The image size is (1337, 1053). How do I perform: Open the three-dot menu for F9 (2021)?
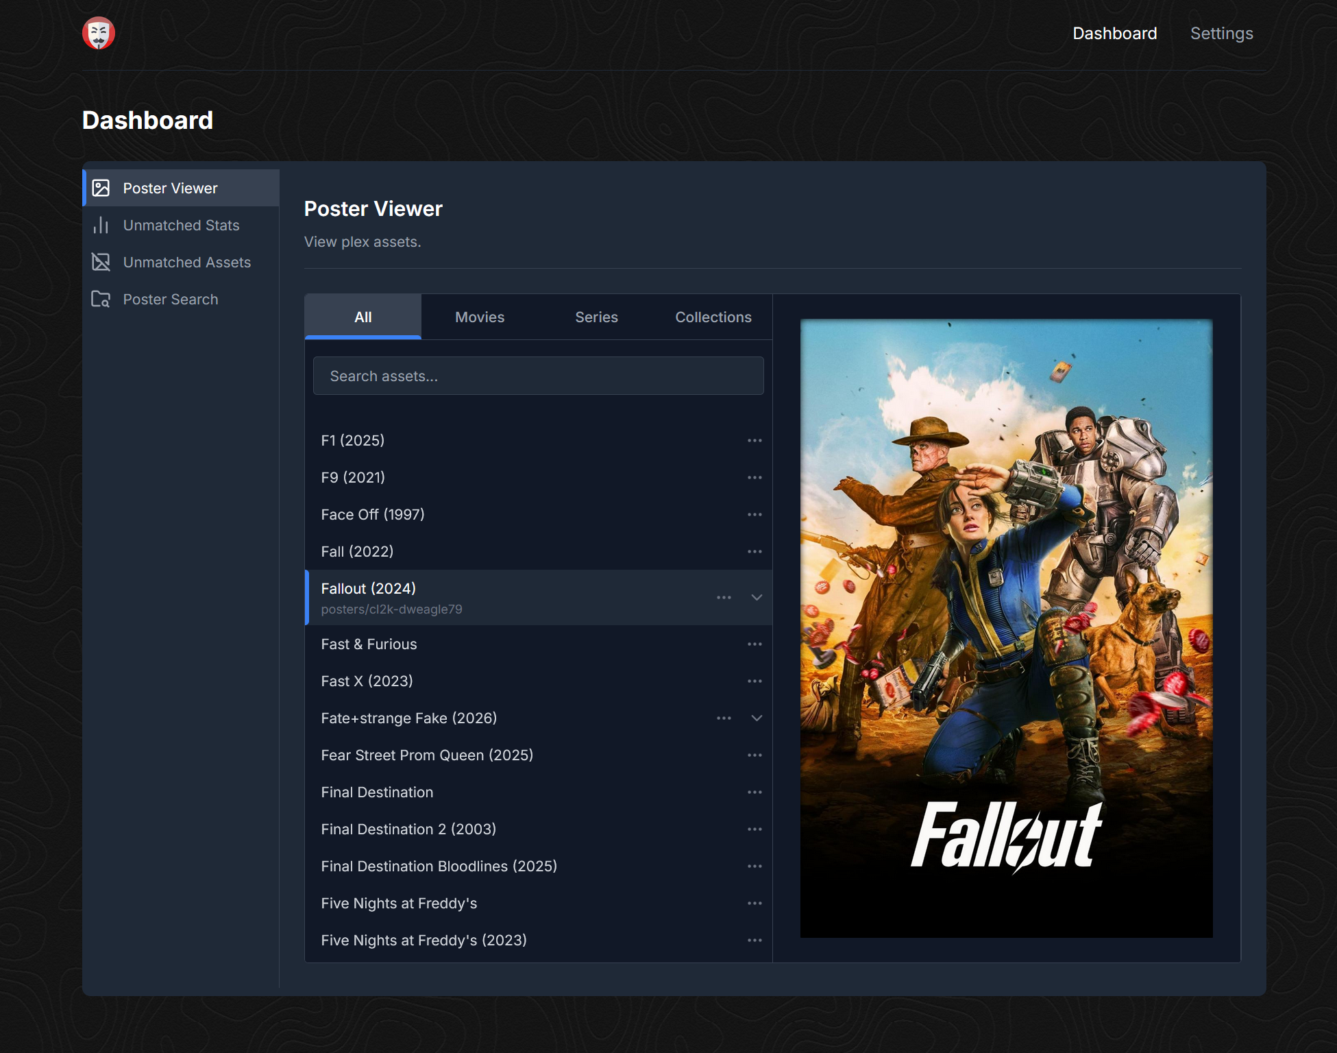point(755,477)
